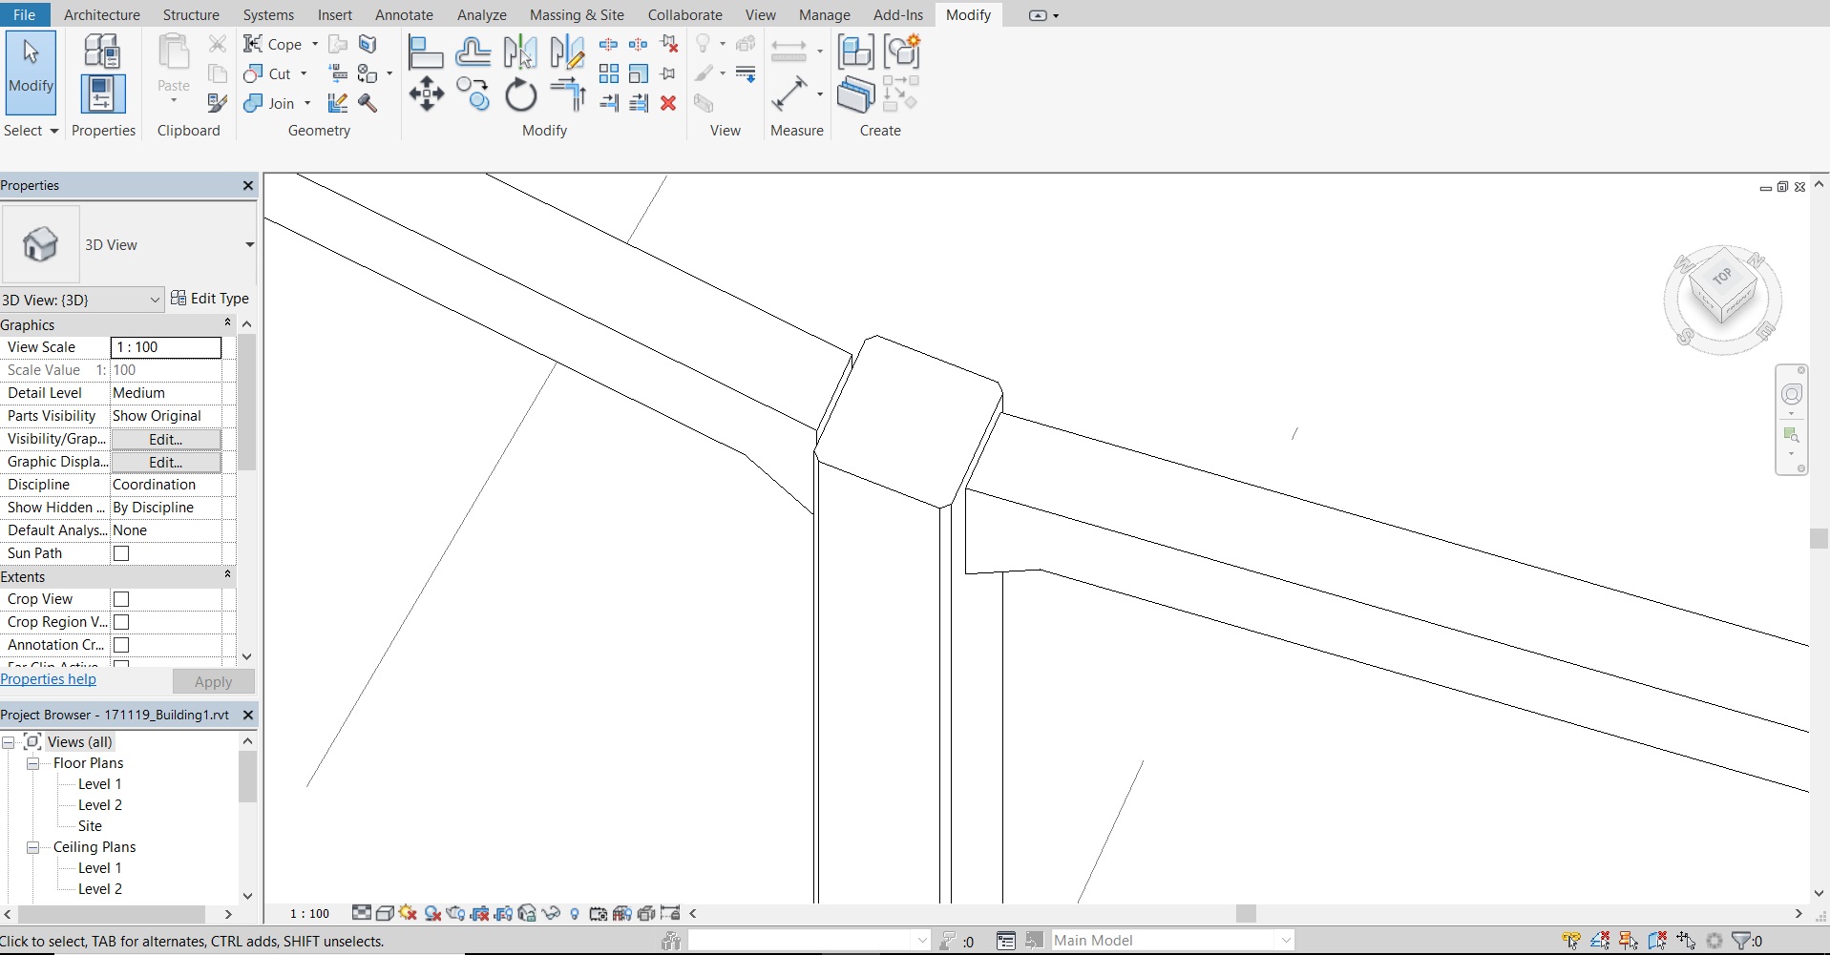Enable the Annotation Crop option
1830x955 pixels.
tap(121, 645)
